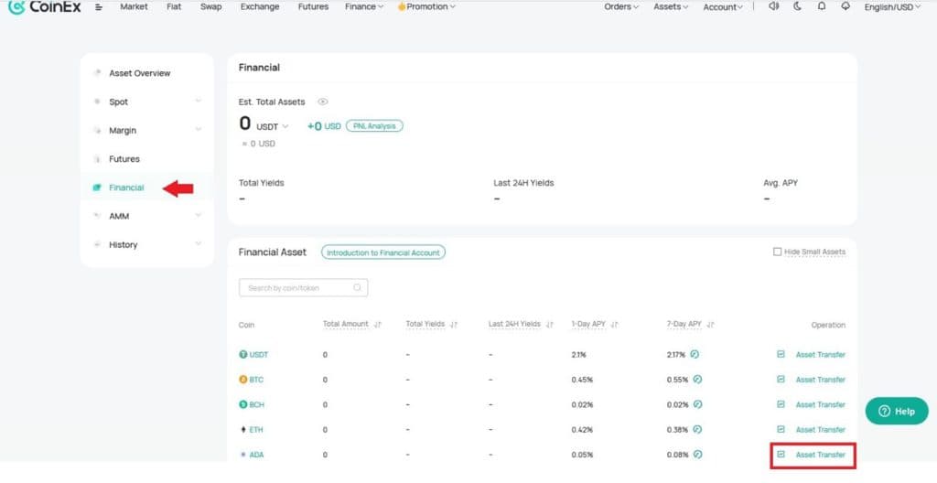Click Asset Transfer for ADA
This screenshot has height=483, width=937.
tap(821, 455)
